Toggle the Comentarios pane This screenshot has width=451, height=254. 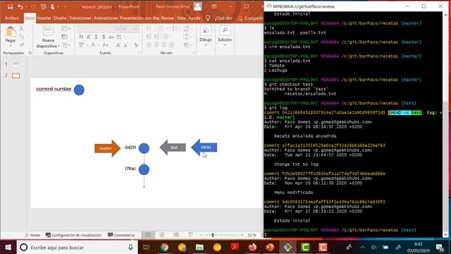[121, 235]
